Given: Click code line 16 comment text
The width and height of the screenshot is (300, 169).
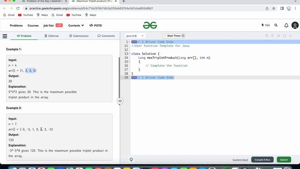Looking at the screenshot, I should pyautogui.click(x=166, y=66).
